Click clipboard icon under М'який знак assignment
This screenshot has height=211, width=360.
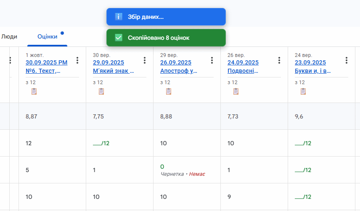point(101,91)
